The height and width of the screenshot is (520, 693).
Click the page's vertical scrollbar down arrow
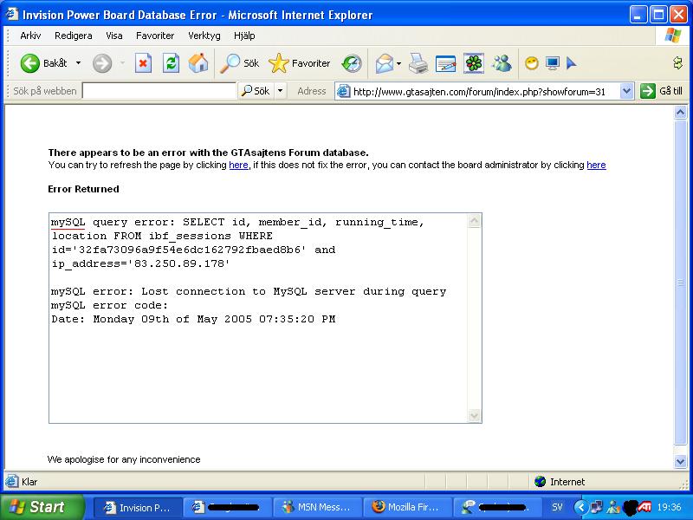pyautogui.click(x=680, y=462)
